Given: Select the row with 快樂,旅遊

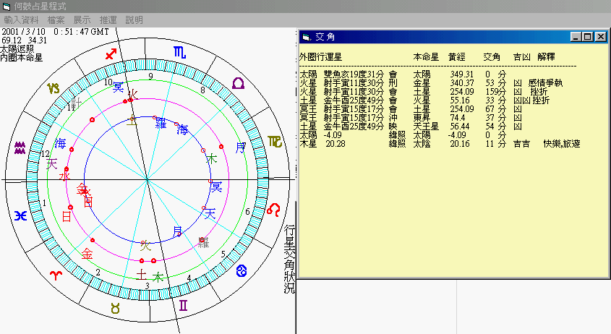Looking at the screenshot, I should [440, 144].
